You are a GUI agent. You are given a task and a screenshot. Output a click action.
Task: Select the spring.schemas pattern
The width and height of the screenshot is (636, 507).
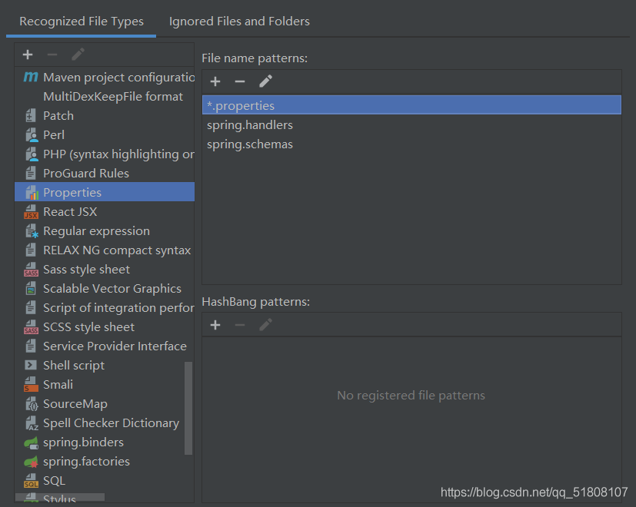click(x=250, y=144)
